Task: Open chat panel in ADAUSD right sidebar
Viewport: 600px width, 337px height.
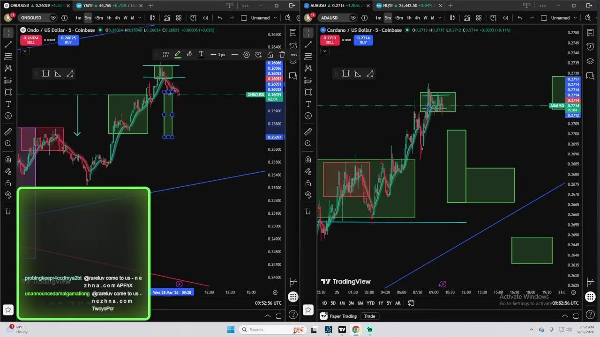Action: coord(590,75)
